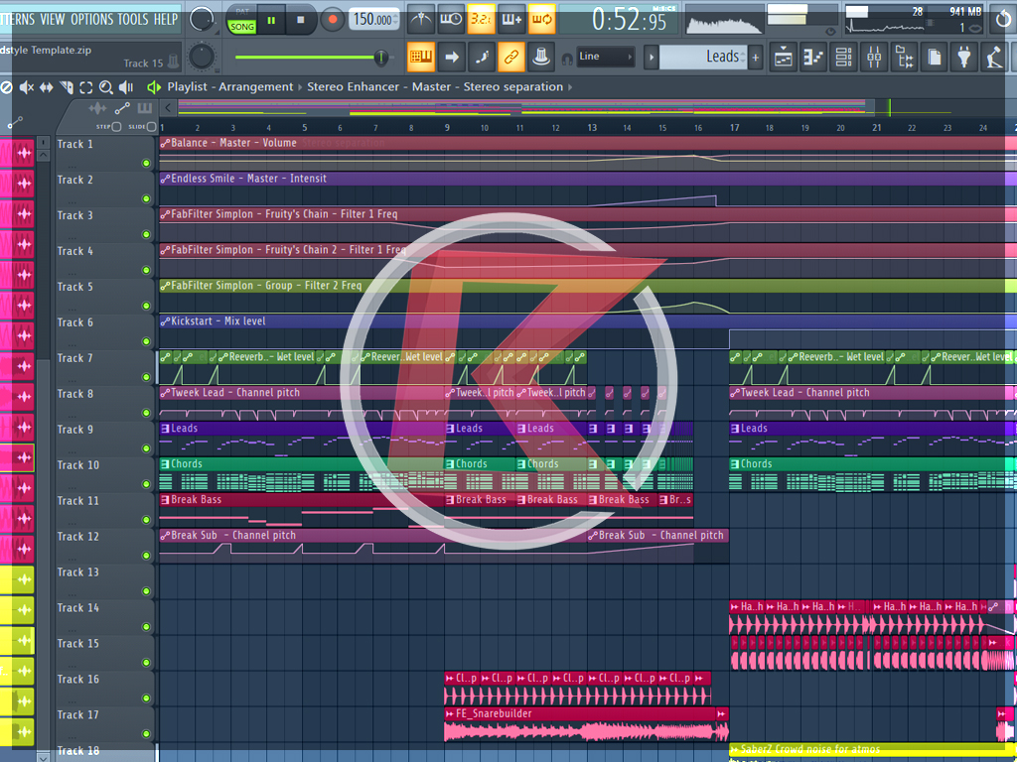Open the Line snap dropdown
Image resolution: width=1017 pixels, height=762 pixels.
605,57
